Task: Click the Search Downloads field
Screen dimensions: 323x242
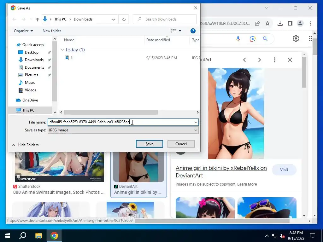Action: [165, 19]
